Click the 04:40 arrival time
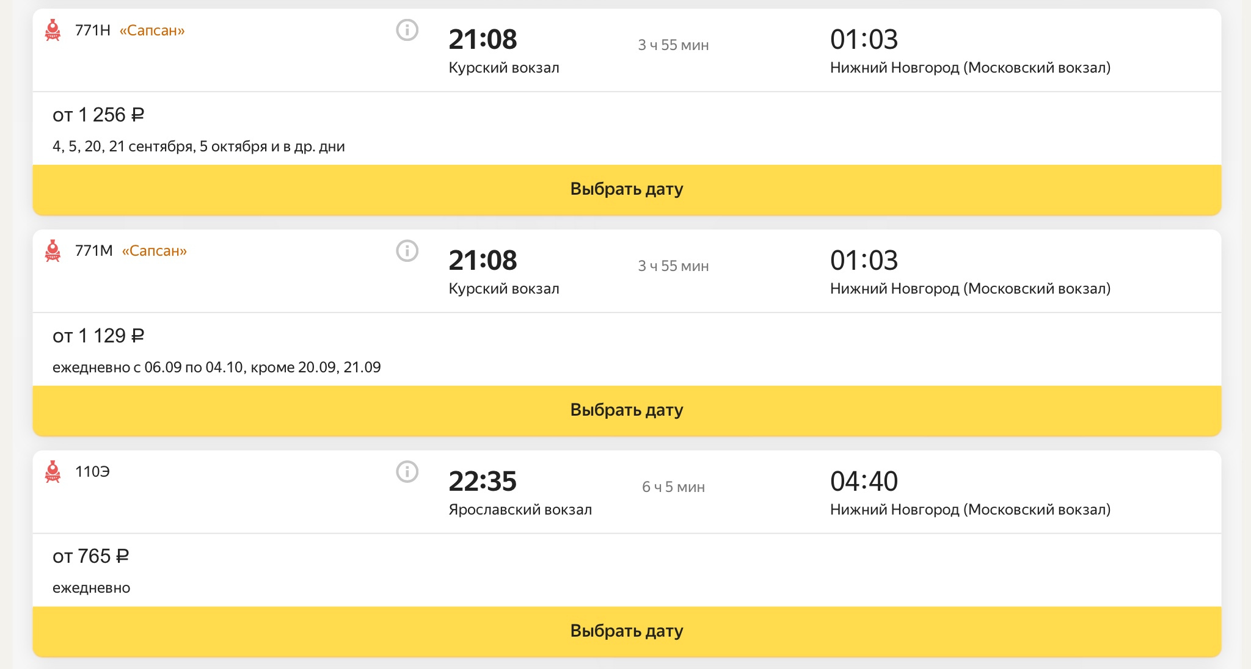Image resolution: width=1251 pixels, height=669 pixels. [x=864, y=481]
